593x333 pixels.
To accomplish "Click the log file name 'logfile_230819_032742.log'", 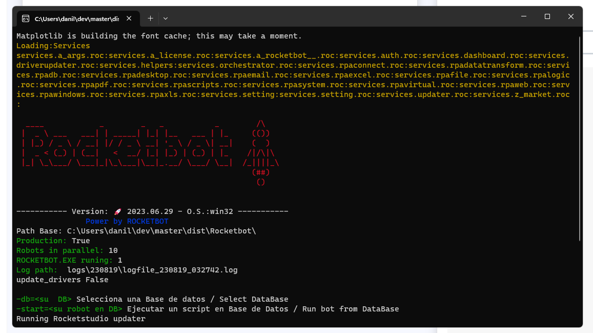I will coord(180,270).
